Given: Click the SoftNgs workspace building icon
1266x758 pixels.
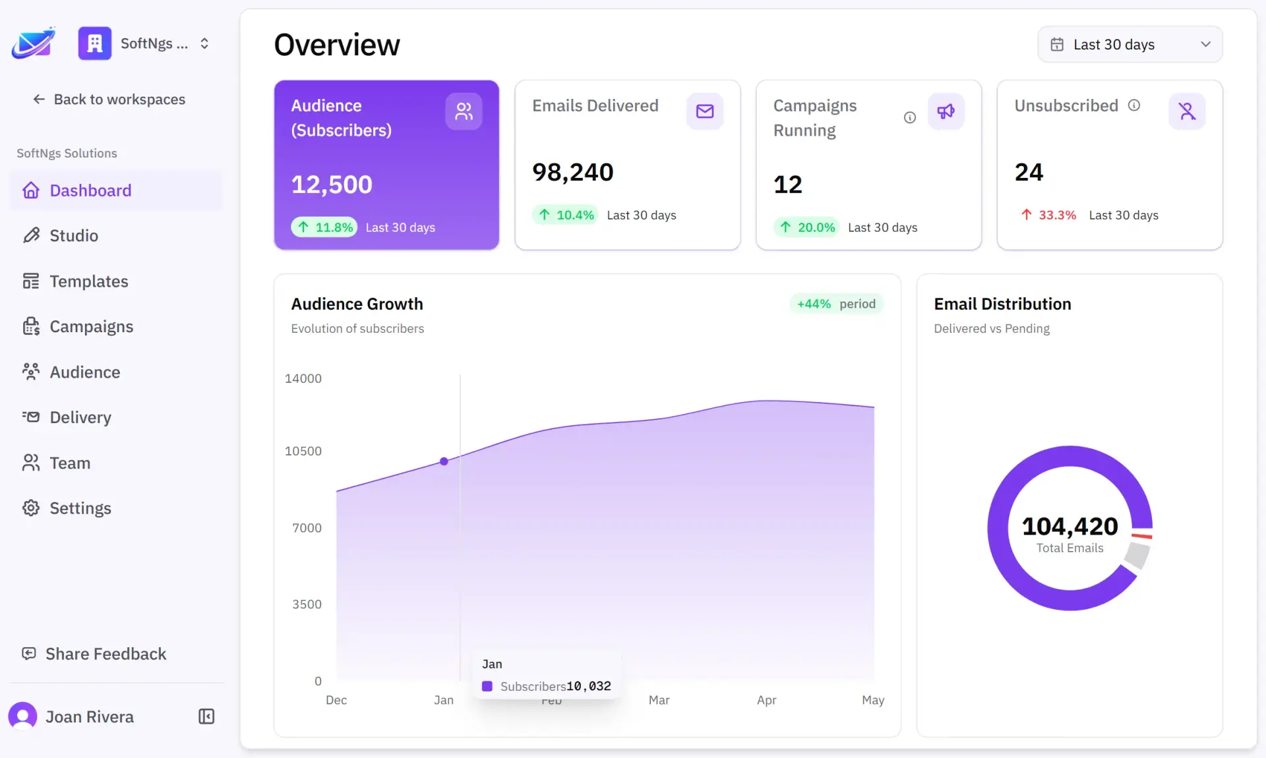Looking at the screenshot, I should (95, 44).
